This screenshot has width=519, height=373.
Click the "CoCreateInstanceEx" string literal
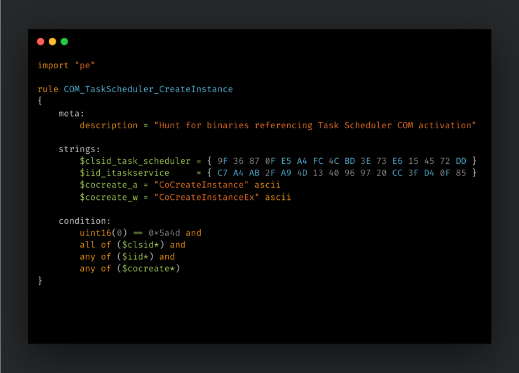pos(206,198)
